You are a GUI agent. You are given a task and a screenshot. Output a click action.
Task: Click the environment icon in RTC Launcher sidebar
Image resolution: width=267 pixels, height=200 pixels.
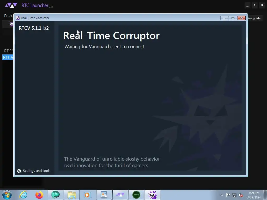coord(11,24)
